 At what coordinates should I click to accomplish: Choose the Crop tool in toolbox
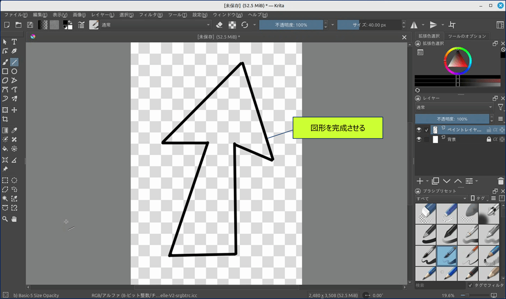[5, 119]
